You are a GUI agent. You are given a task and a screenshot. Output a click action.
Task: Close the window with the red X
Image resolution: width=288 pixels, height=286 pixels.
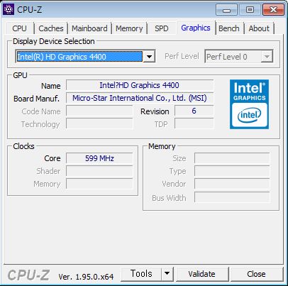click(x=273, y=10)
